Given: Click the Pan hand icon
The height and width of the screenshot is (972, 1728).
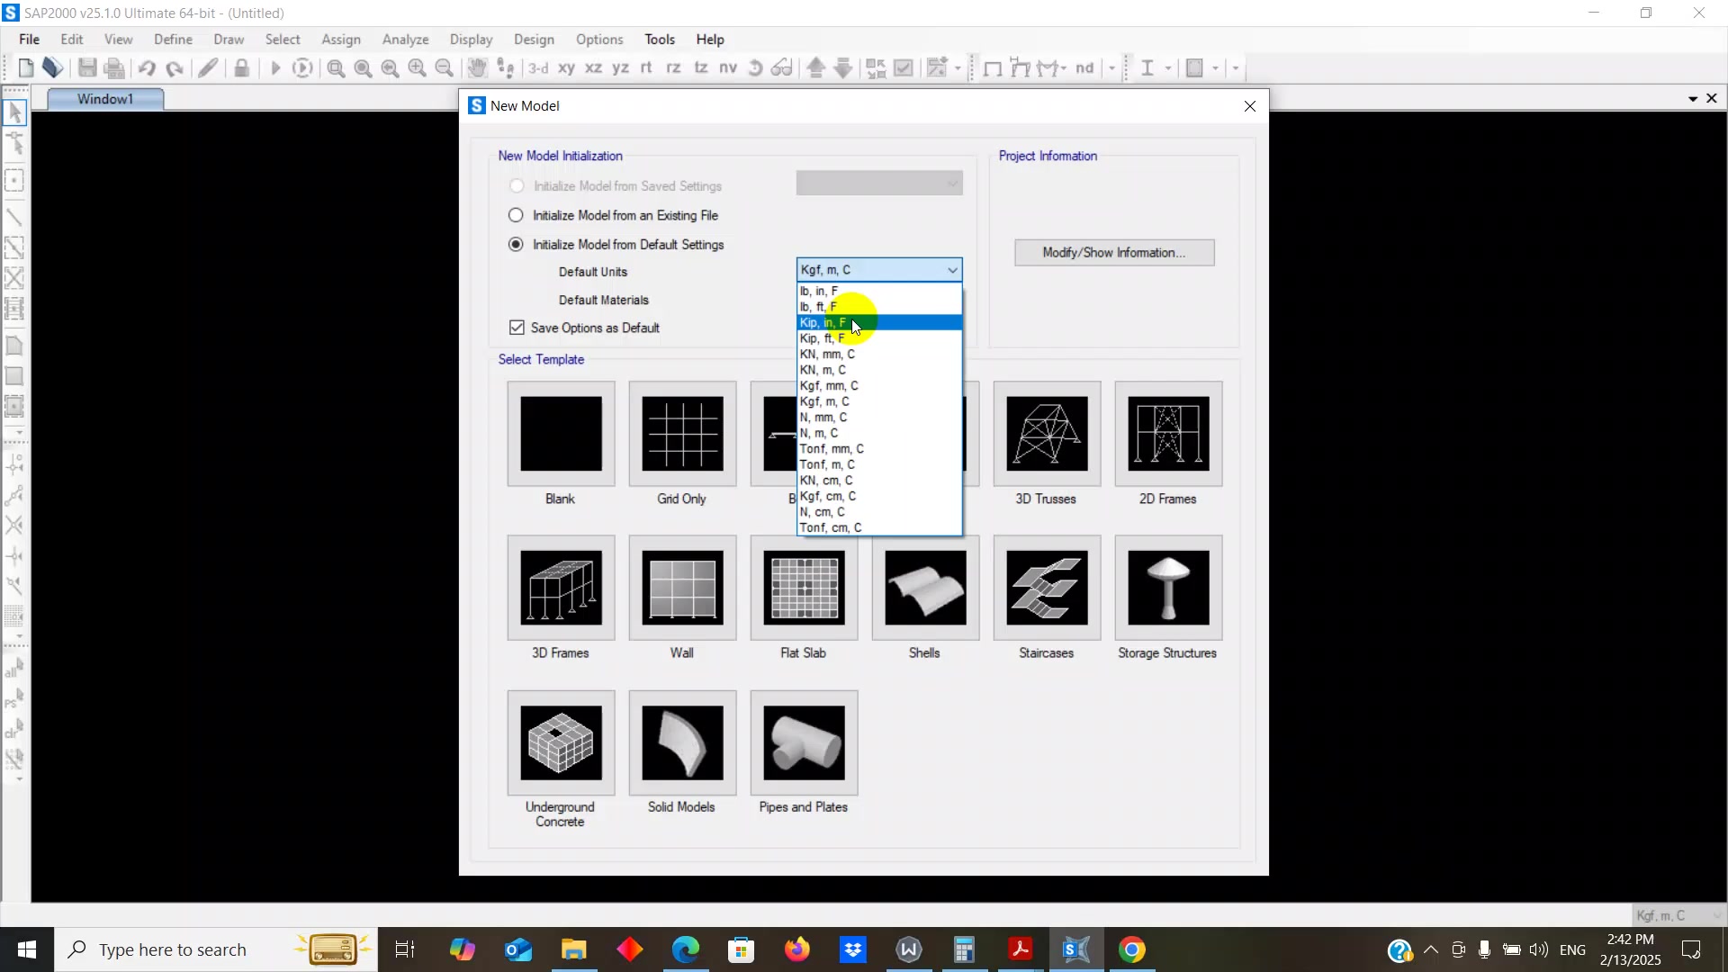Looking at the screenshot, I should [x=477, y=67].
